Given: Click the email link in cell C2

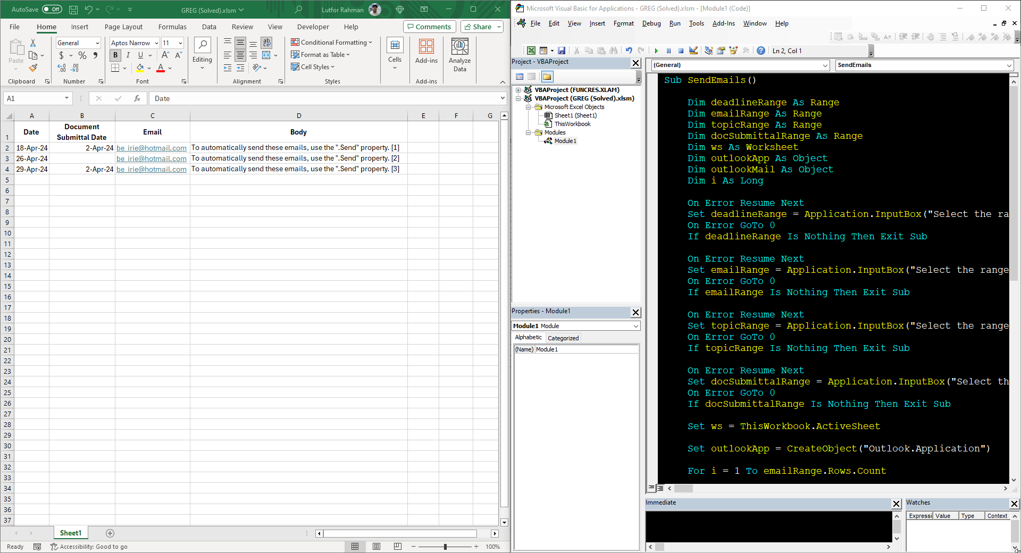Looking at the screenshot, I should 152,148.
